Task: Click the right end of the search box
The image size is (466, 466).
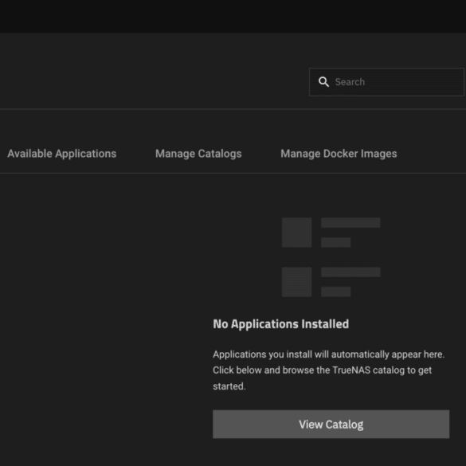Action: point(455,82)
